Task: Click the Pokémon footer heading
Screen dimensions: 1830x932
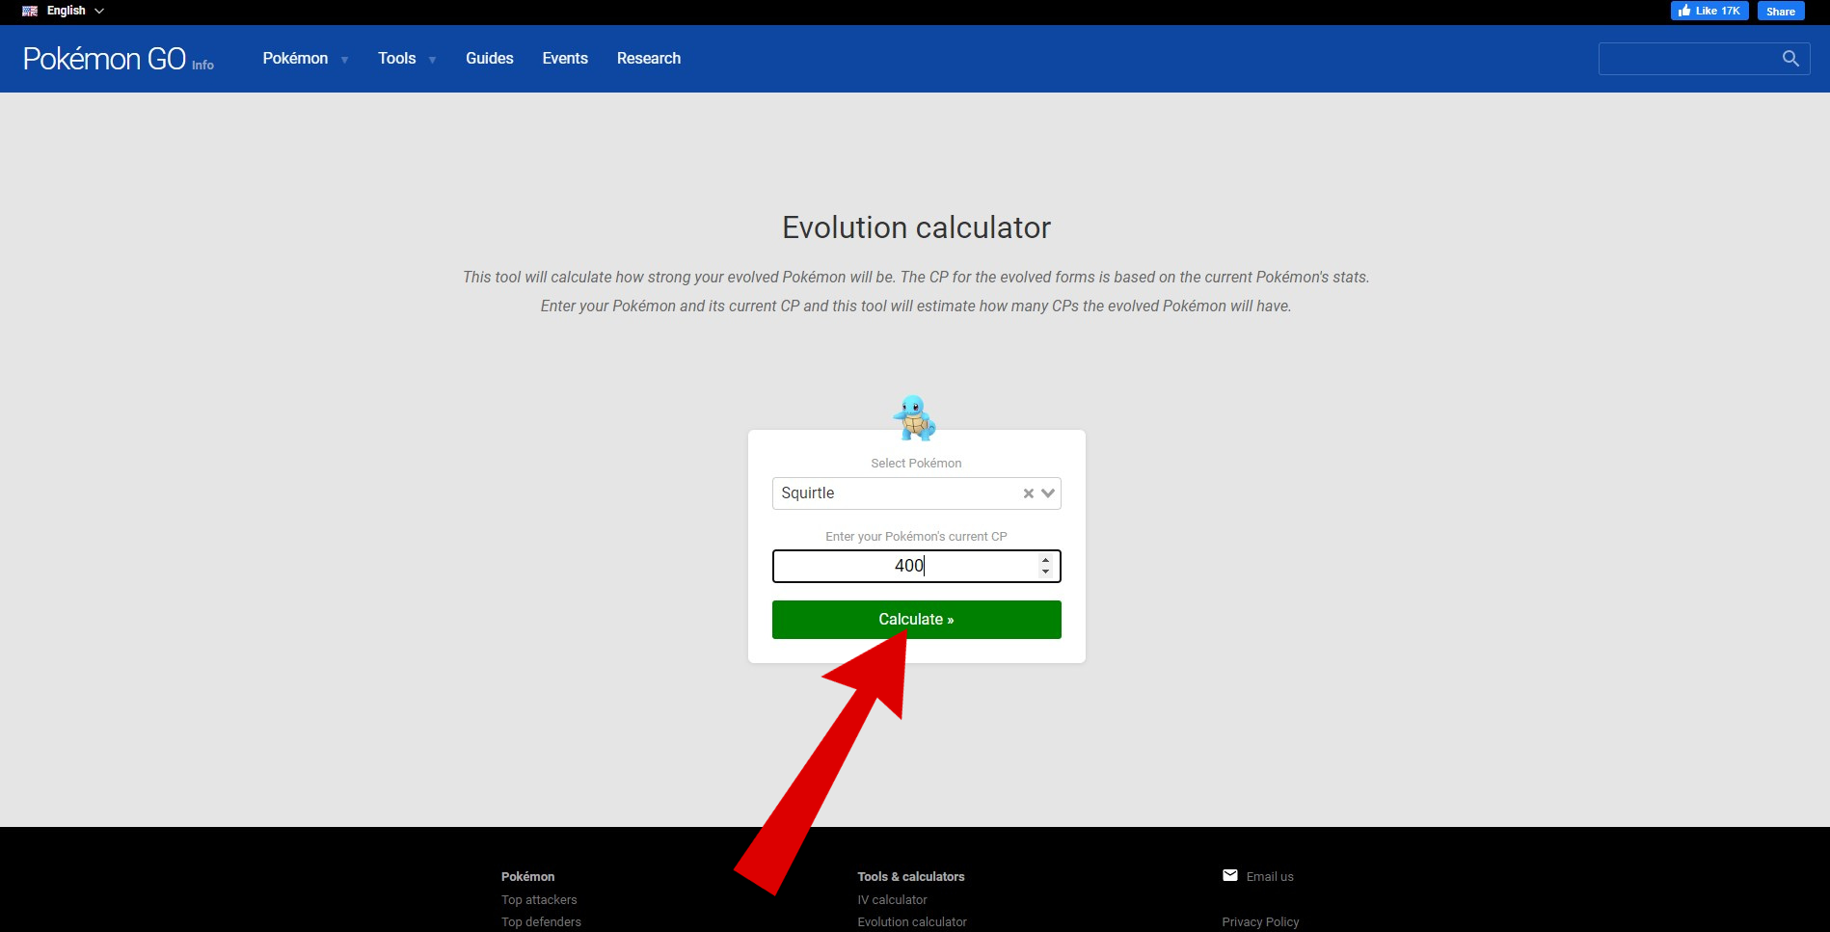Action: [527, 876]
